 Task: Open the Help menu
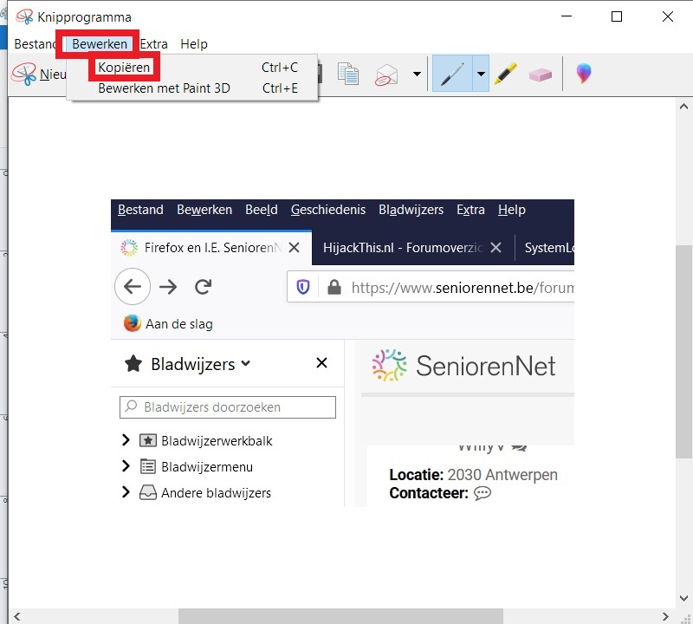(194, 44)
